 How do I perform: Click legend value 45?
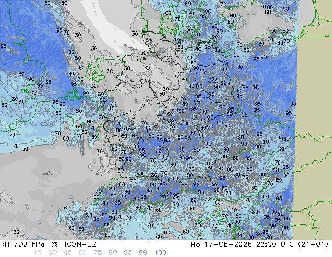68,253
